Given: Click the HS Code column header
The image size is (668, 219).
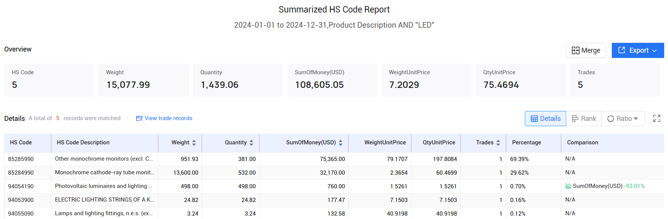Looking at the screenshot, I should [28, 143].
